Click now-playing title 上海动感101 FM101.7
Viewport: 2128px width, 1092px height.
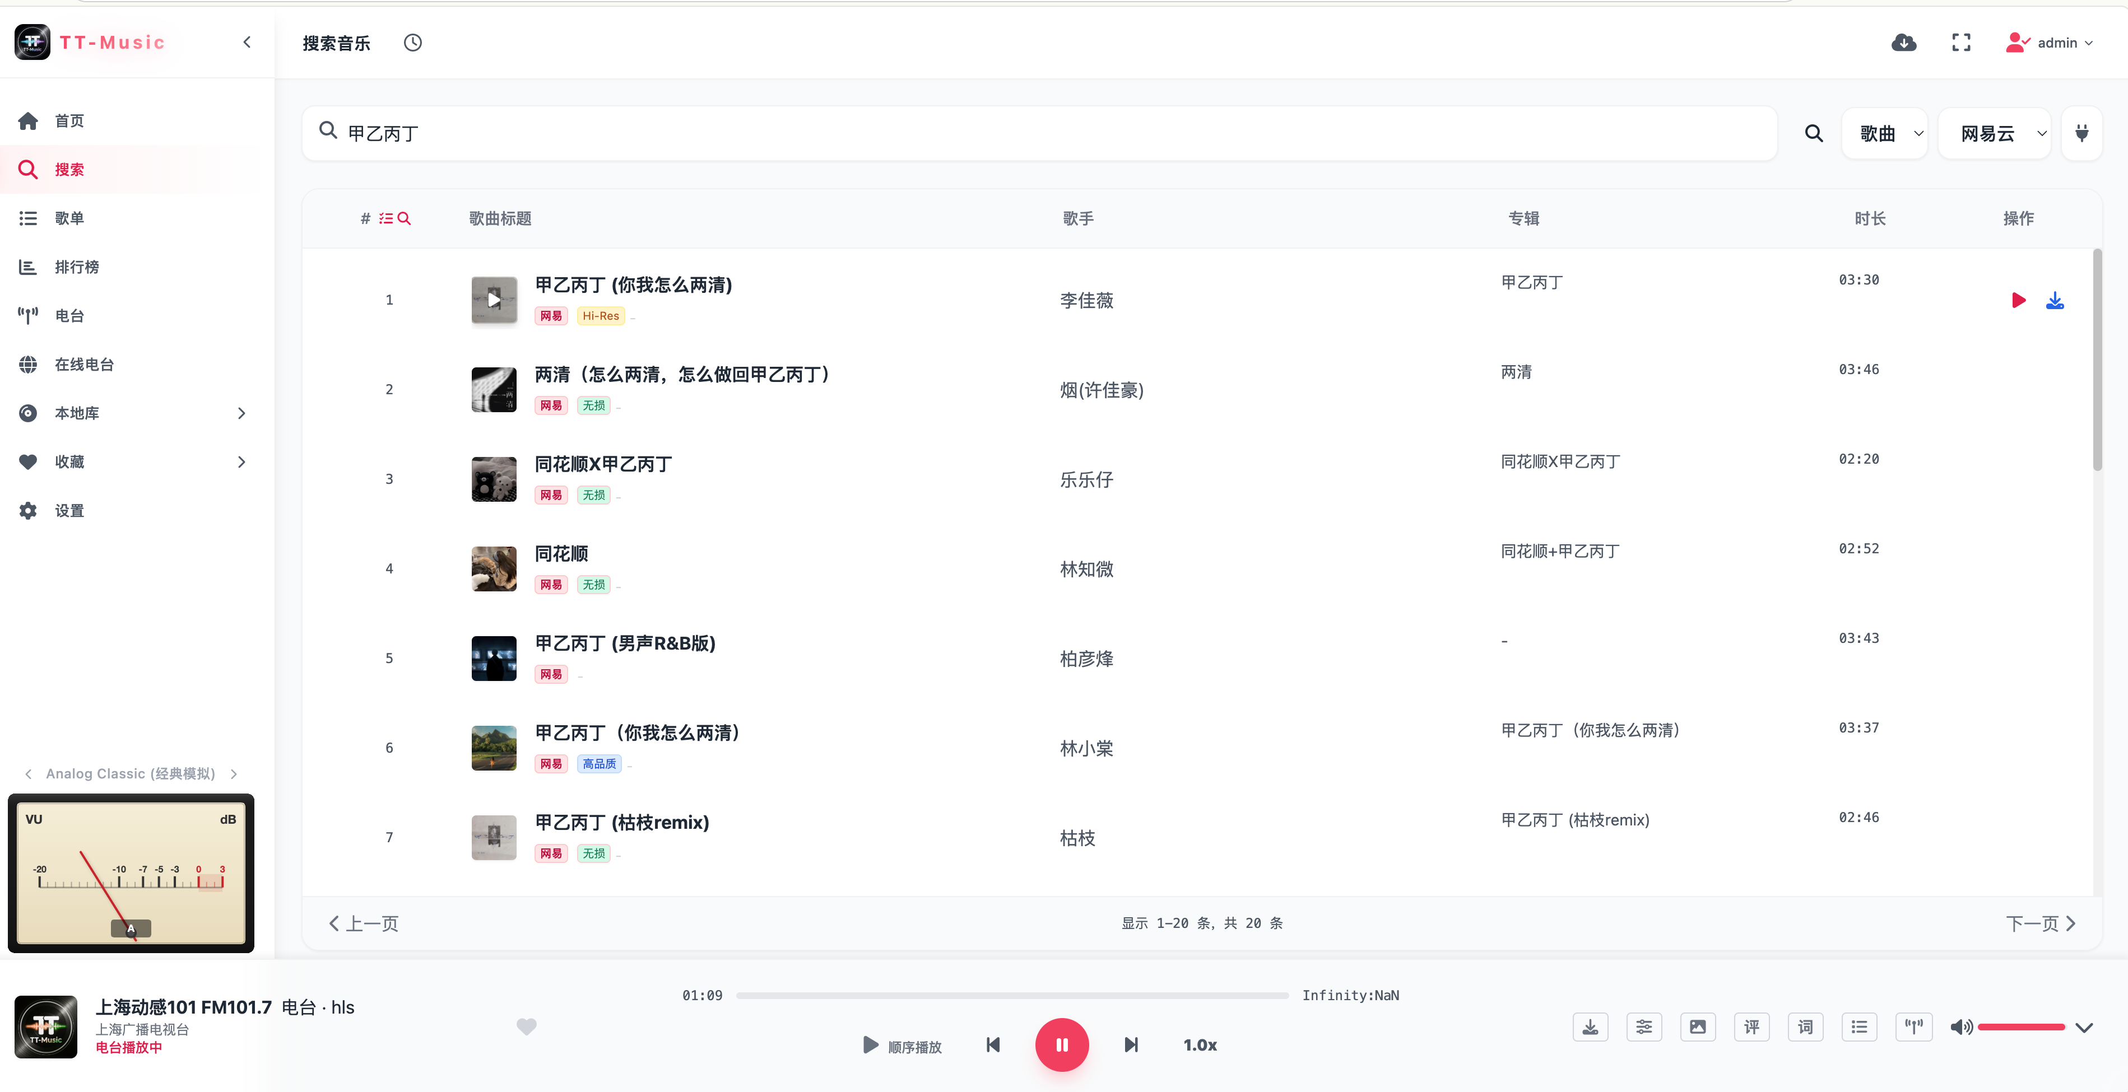point(183,1007)
